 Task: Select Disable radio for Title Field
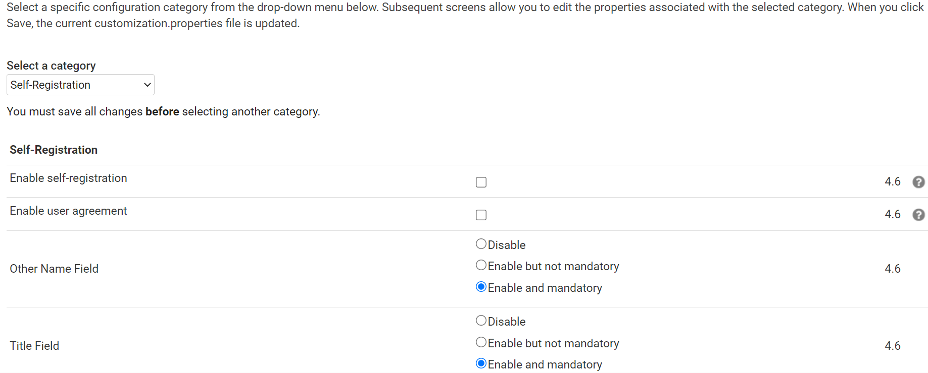click(x=481, y=321)
